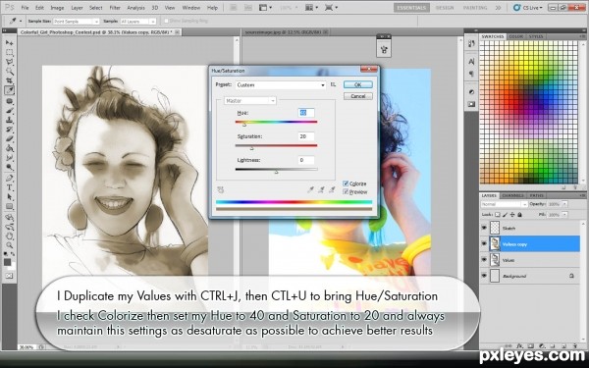The image size is (589, 368).
Task: Open the layer blend mode dropdown
Action: click(x=505, y=204)
